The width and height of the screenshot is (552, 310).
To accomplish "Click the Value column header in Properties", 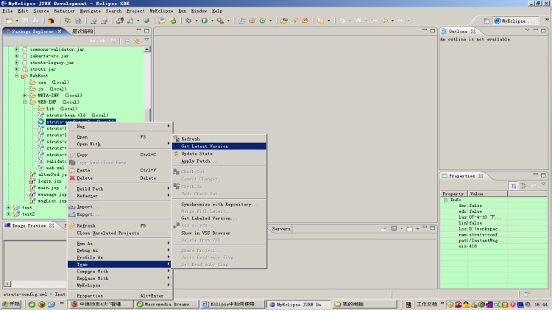I will [487, 194].
